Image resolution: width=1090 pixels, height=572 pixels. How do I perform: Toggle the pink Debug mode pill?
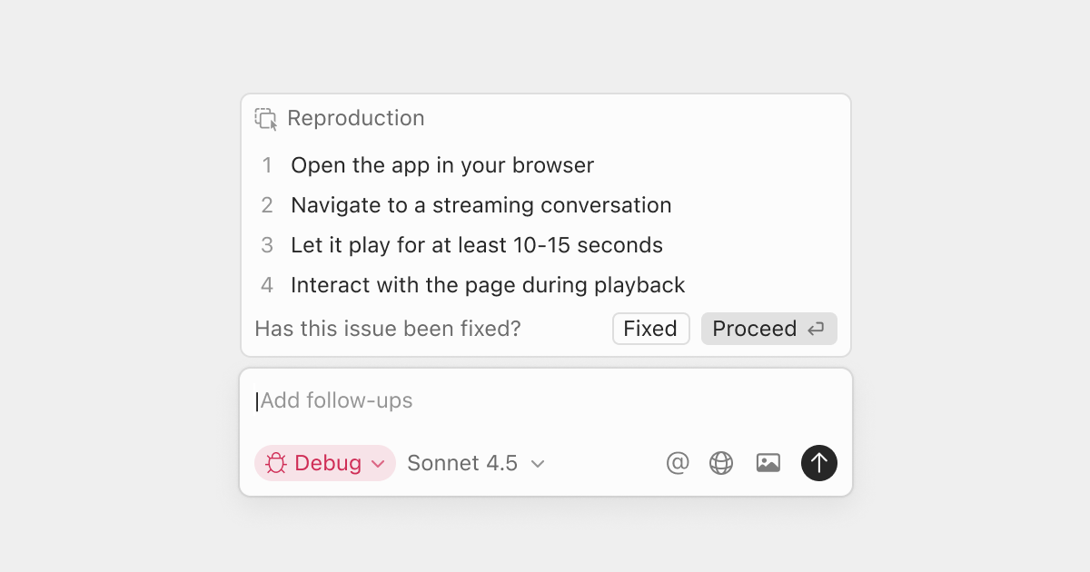pyautogui.click(x=324, y=463)
